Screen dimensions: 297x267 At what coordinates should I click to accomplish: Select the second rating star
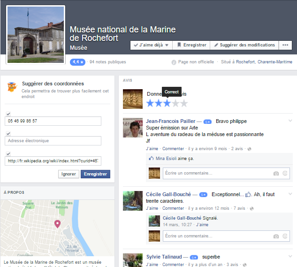pos(159,103)
